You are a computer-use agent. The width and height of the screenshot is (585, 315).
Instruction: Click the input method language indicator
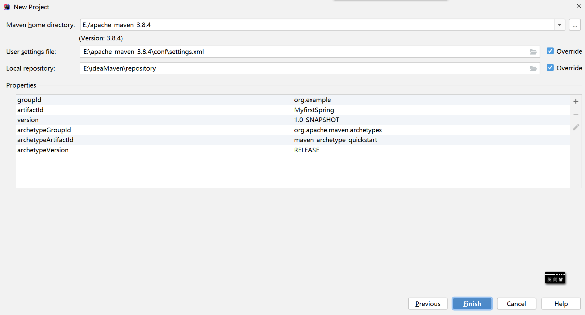click(x=555, y=278)
